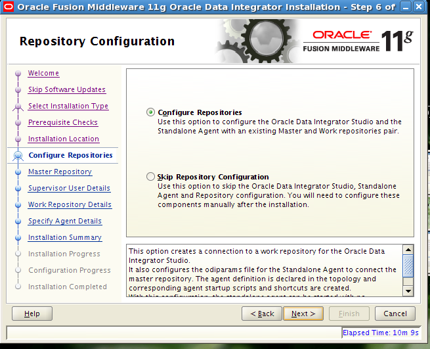
Task: Open the Installation Summary step
Action: point(65,237)
